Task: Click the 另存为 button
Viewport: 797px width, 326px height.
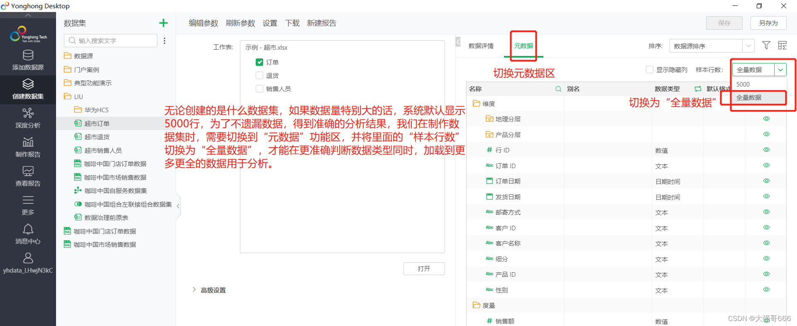Action: (768, 23)
